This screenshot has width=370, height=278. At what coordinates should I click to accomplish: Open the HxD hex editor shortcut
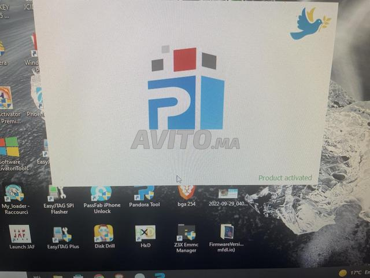tap(145, 236)
